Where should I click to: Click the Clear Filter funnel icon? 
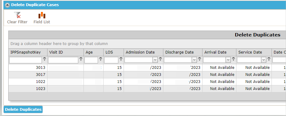pyautogui.click(x=17, y=15)
